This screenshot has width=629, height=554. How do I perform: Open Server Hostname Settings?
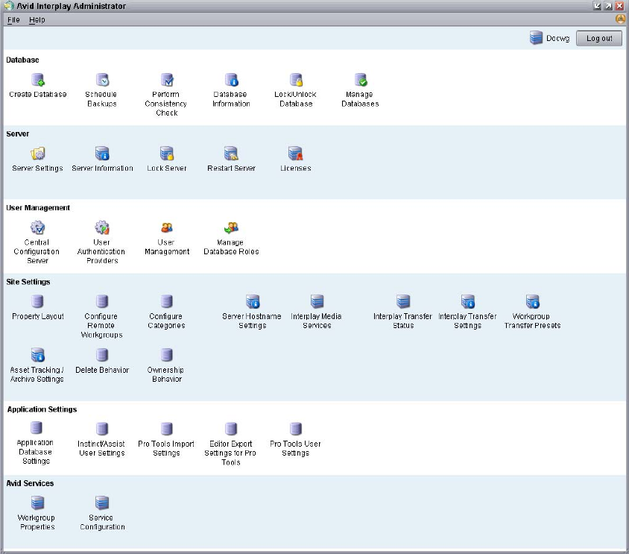pyautogui.click(x=253, y=301)
